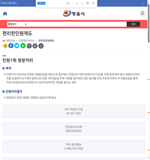Go to next find result
The width and height of the screenshot is (150, 160).
(82, 3)
